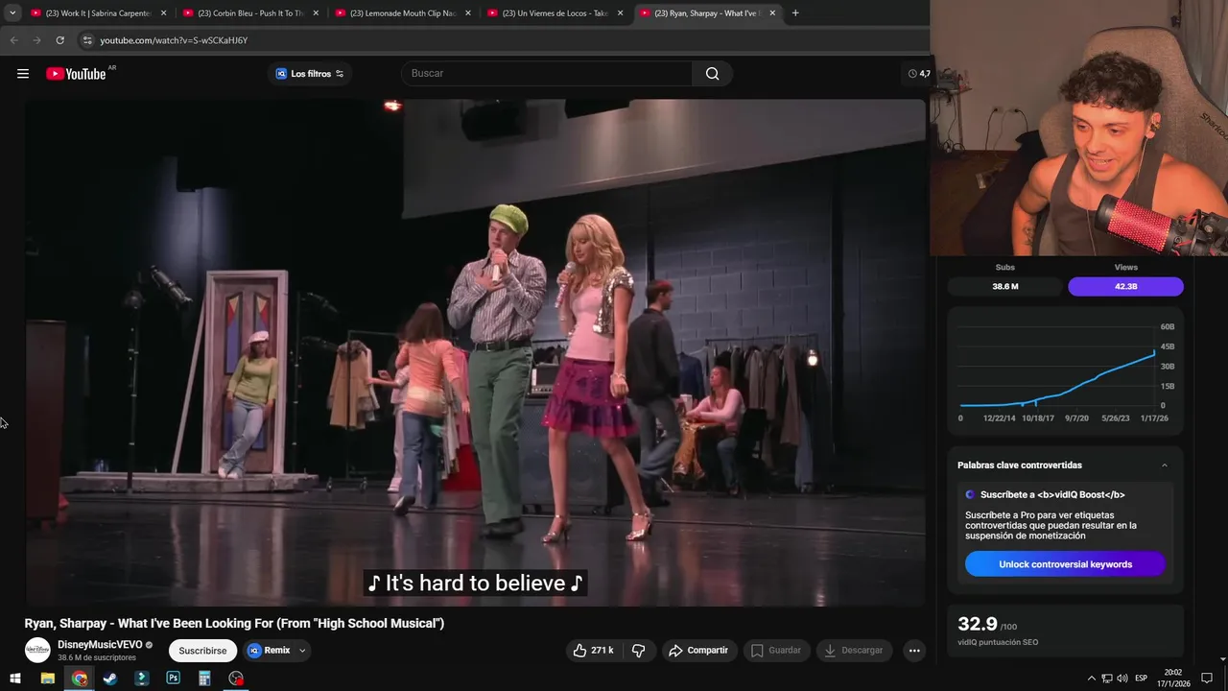1228x691 pixels.
Task: Click the video title text
Action: 234,623
